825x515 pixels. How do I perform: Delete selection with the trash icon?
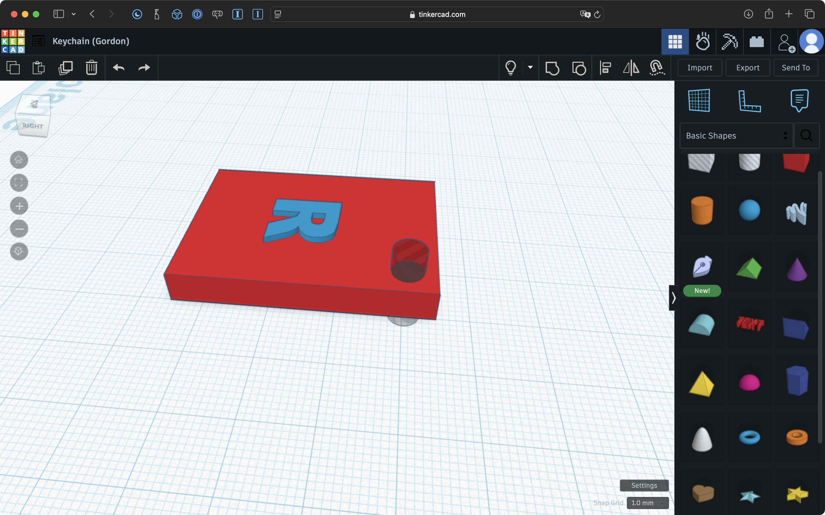click(x=91, y=68)
